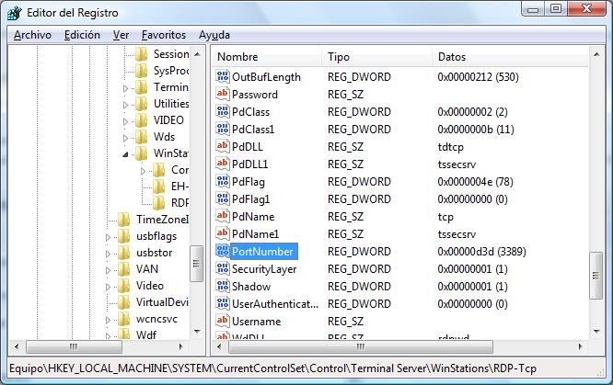The width and height of the screenshot is (613, 385).
Task: Click the values pane's horizontal scrollbar thumb
Action: (x=361, y=346)
